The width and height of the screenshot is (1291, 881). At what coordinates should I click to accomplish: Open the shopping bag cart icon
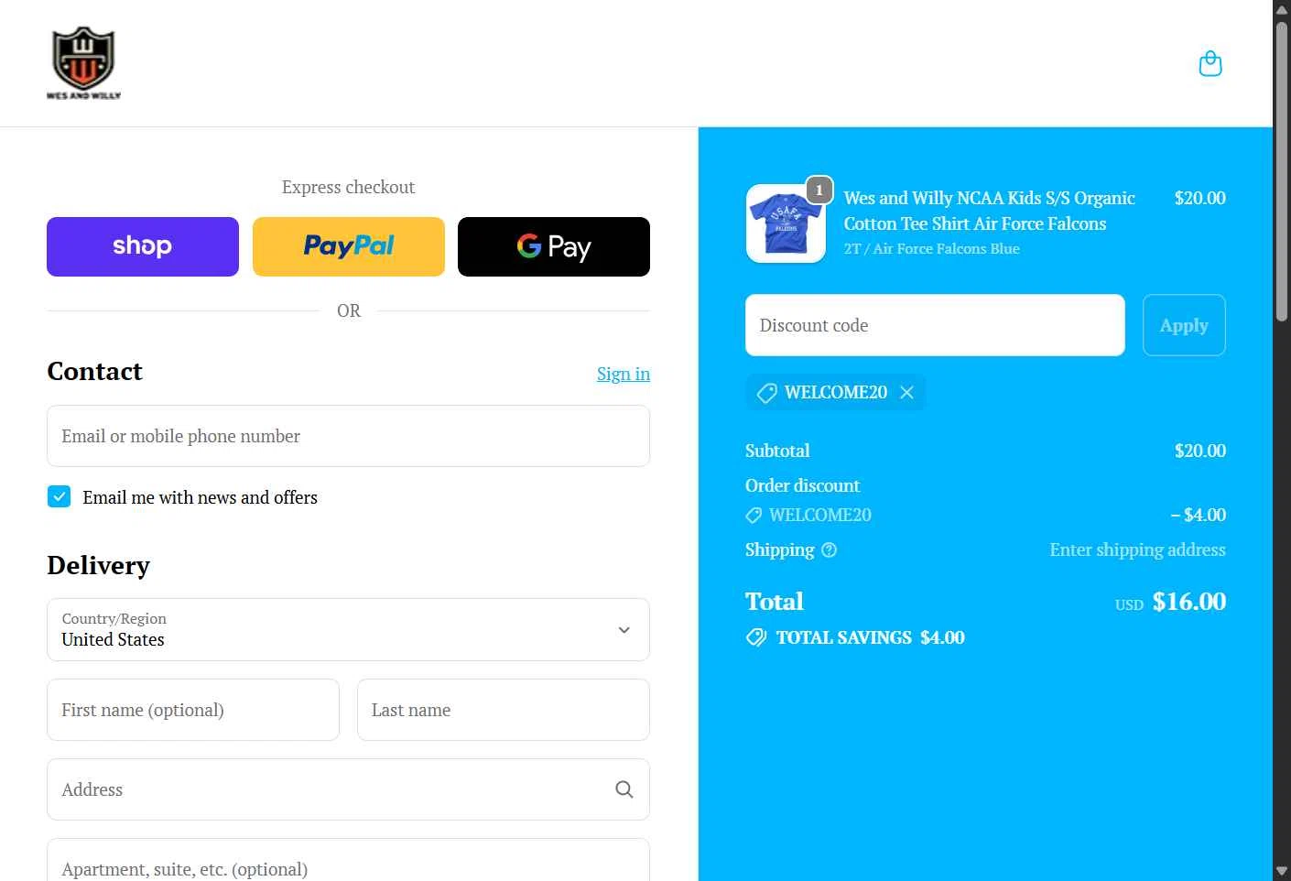pyautogui.click(x=1210, y=64)
